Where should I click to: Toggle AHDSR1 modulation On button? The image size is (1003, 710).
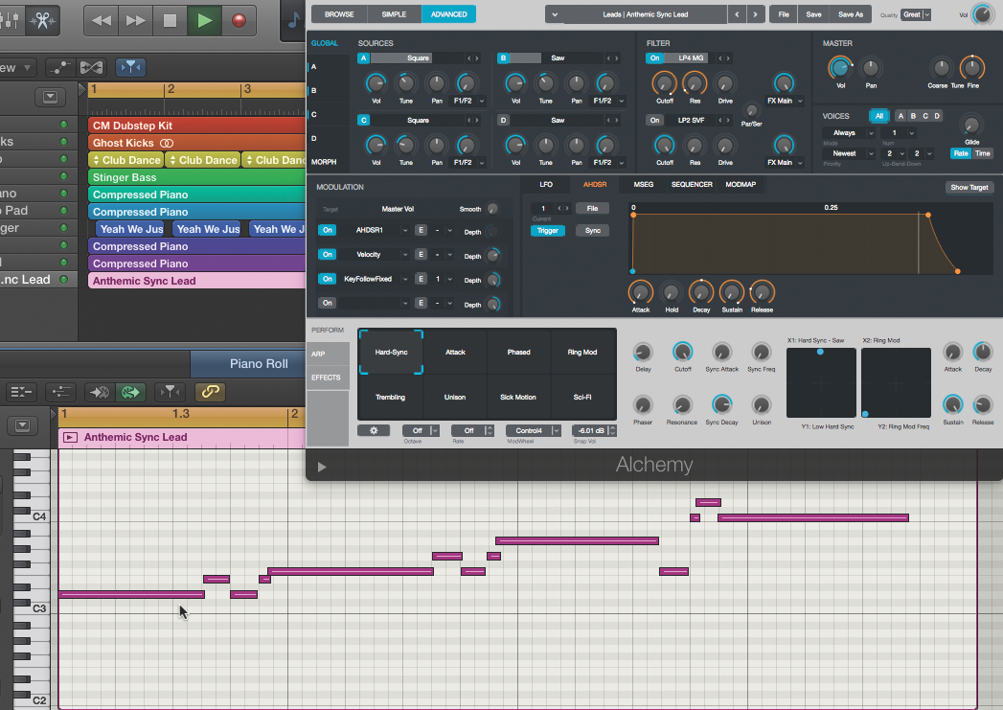tap(328, 230)
